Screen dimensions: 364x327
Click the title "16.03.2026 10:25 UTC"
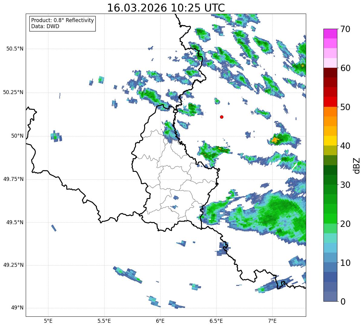[166, 8]
